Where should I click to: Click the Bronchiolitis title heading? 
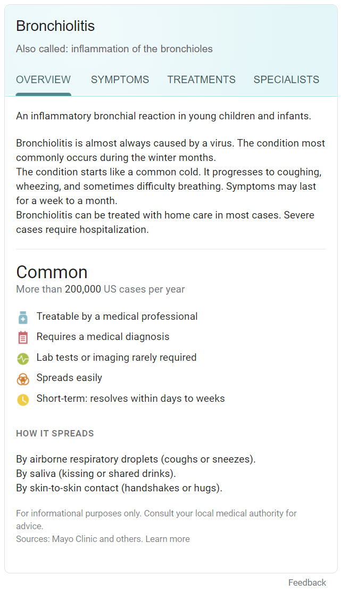point(55,26)
